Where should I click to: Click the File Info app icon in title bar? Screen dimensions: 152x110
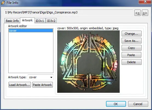pos(3,3)
